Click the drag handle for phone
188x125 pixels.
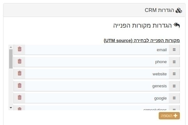(174, 62)
